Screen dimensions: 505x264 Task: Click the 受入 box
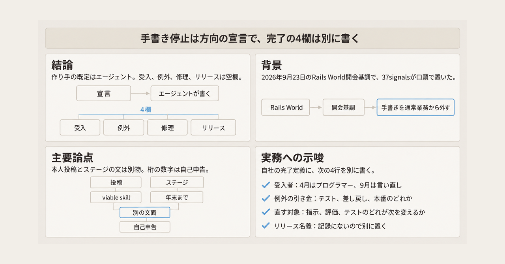[x=80, y=128]
